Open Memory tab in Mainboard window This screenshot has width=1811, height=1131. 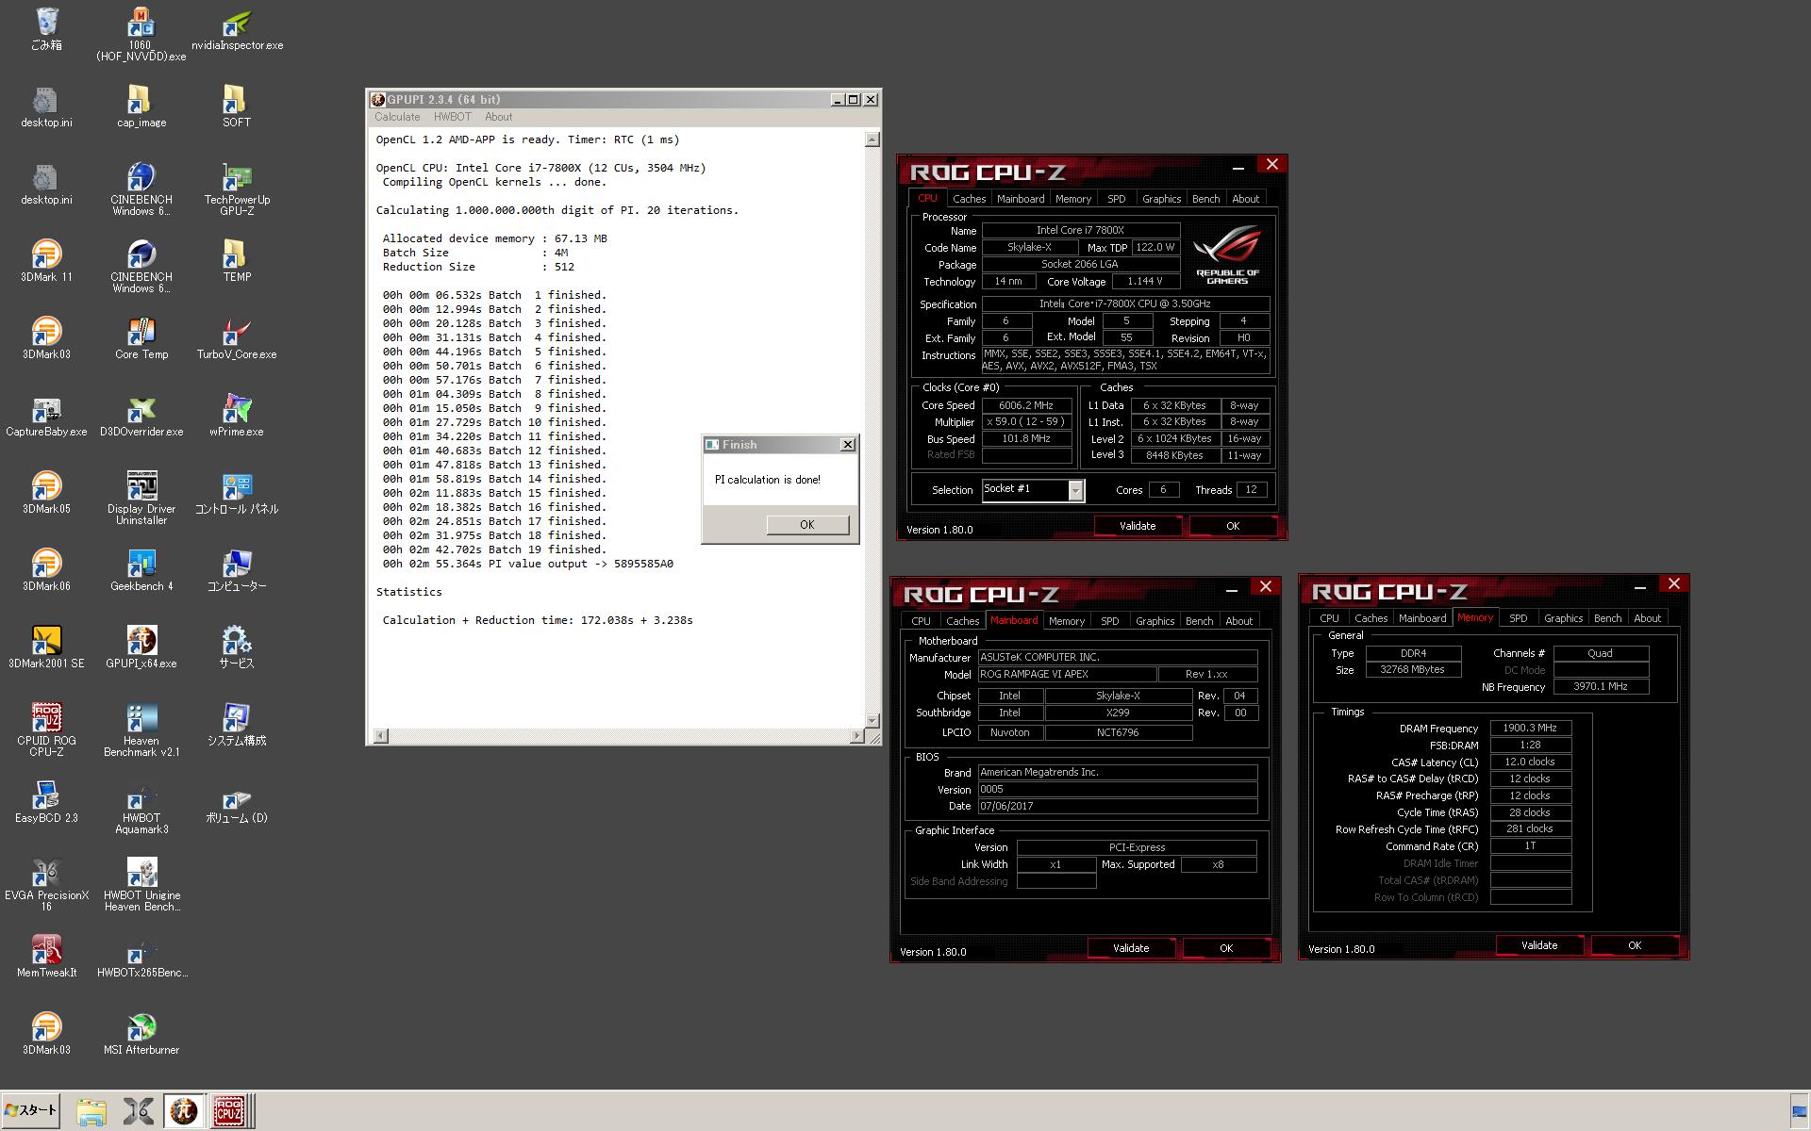point(1066,621)
